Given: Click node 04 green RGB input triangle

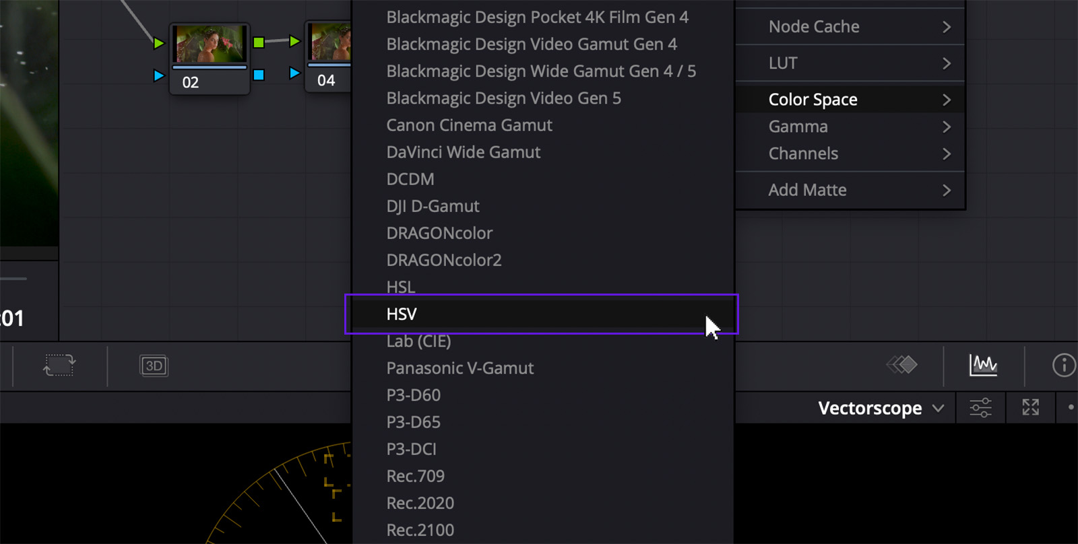Looking at the screenshot, I should (294, 41).
